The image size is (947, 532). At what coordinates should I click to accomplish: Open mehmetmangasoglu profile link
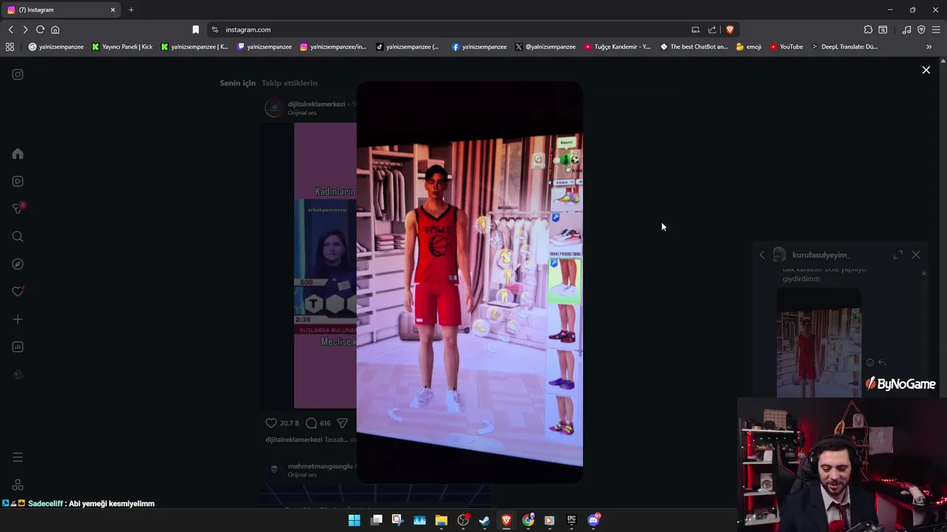click(x=320, y=466)
